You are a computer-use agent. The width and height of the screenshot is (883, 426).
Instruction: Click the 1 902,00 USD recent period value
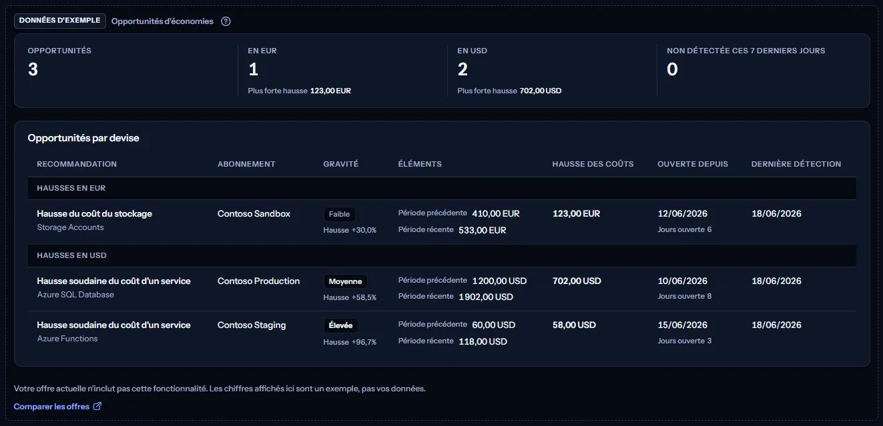click(486, 297)
